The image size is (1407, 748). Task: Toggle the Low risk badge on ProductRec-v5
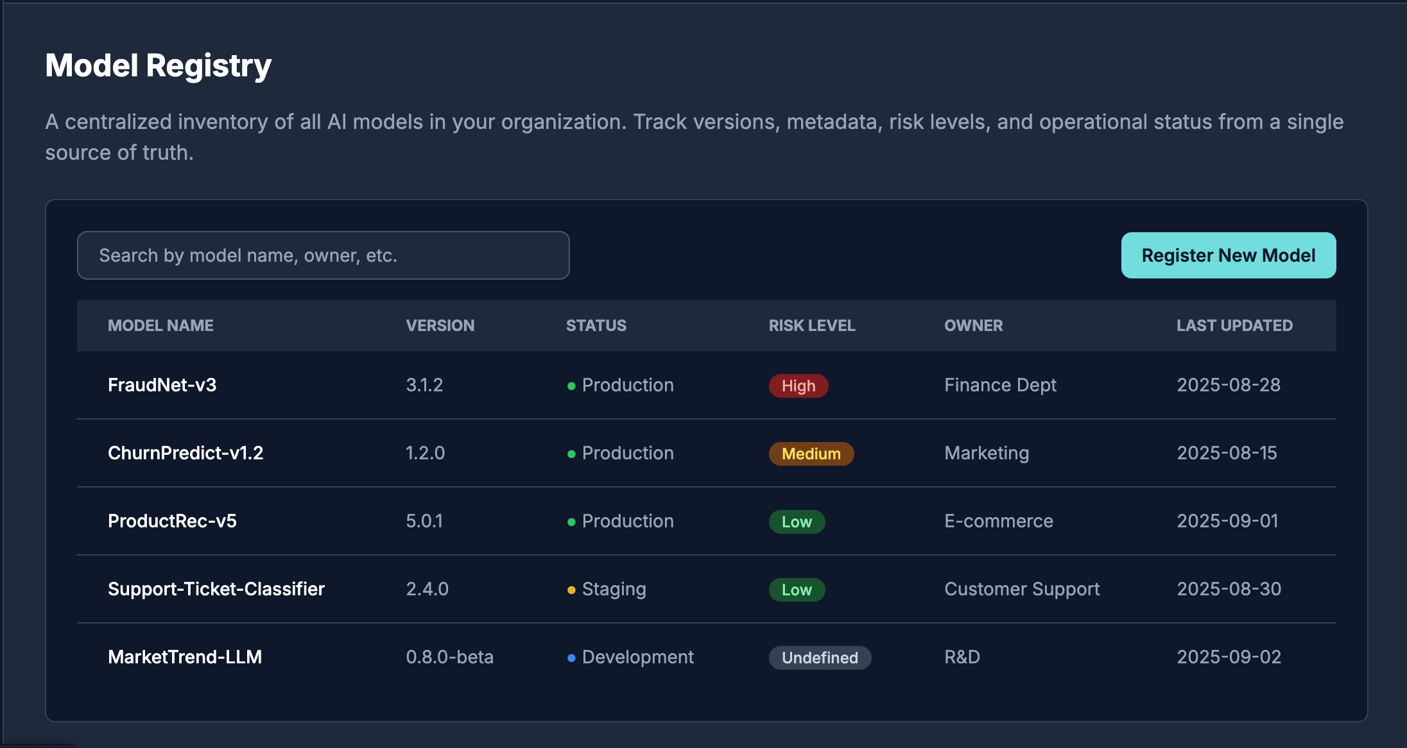click(796, 522)
